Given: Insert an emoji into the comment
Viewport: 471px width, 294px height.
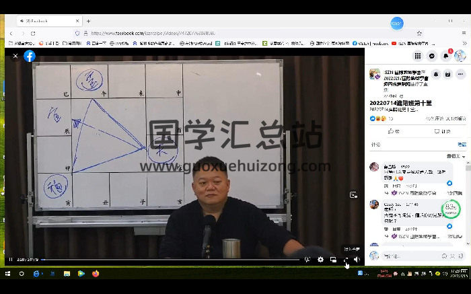Looking at the screenshot, I should pos(444,256).
